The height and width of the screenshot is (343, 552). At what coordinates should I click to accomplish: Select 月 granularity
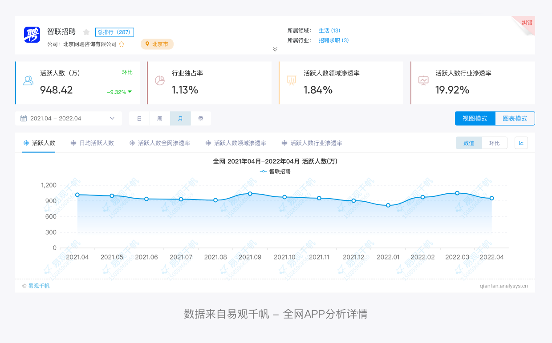tap(180, 119)
